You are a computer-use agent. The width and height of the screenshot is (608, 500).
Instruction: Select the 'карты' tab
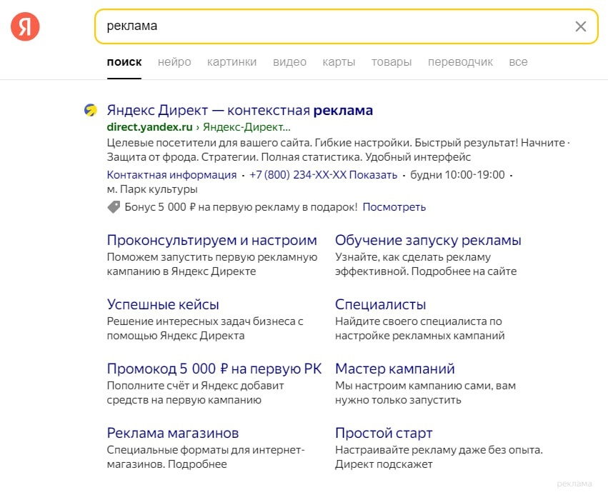[339, 62]
